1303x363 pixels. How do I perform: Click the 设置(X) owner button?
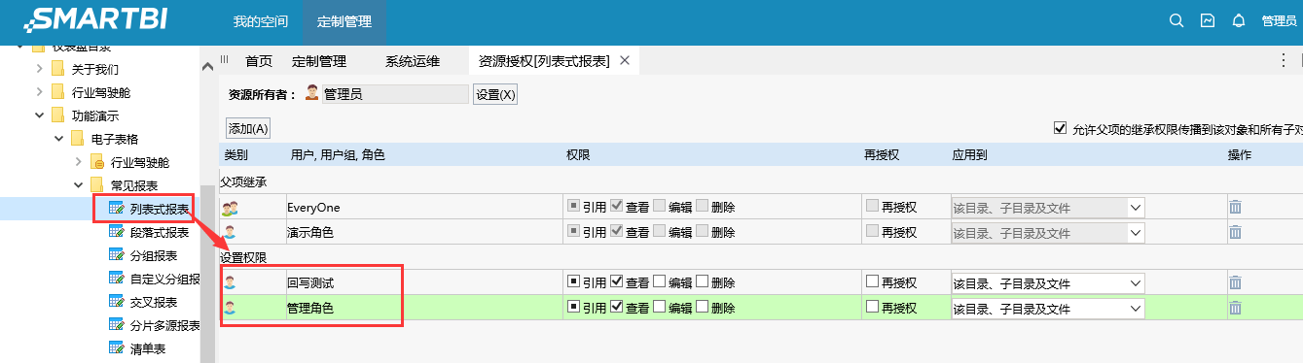[495, 94]
